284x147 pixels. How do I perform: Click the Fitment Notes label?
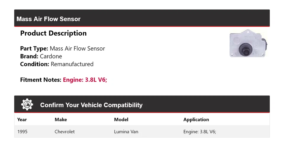coord(41,80)
